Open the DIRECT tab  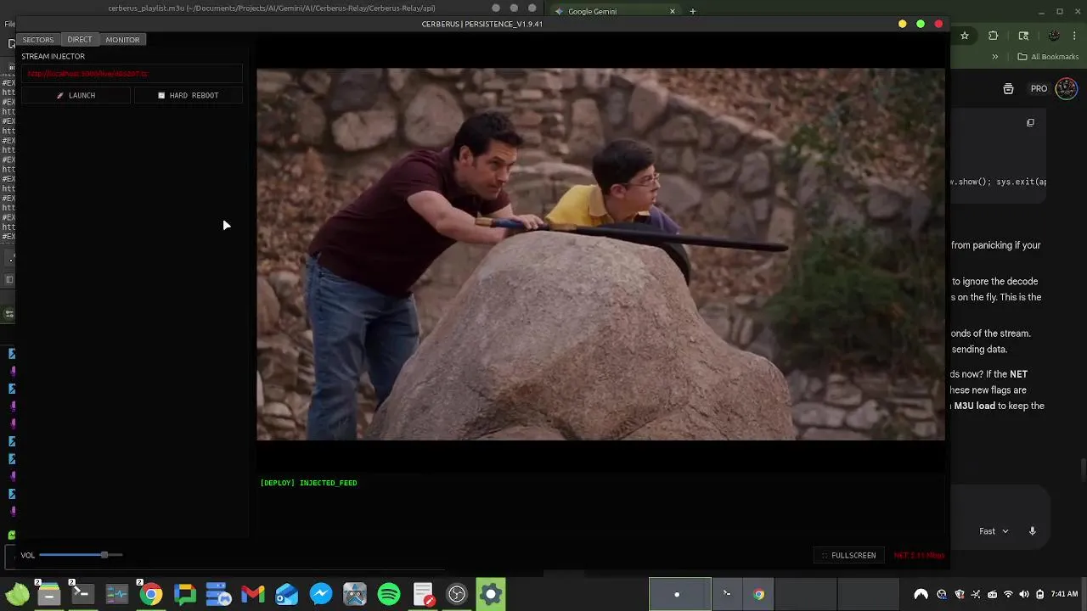pyautogui.click(x=79, y=40)
